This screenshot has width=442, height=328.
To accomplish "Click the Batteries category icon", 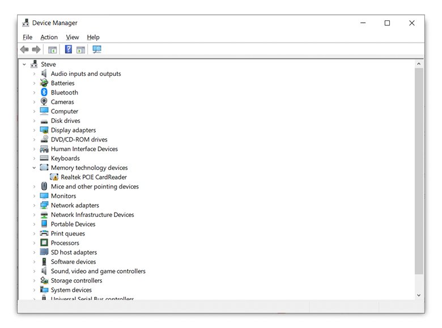I will (x=44, y=83).
